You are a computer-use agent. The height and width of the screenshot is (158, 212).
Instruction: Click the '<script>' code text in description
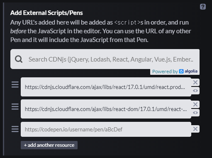tap(127, 22)
